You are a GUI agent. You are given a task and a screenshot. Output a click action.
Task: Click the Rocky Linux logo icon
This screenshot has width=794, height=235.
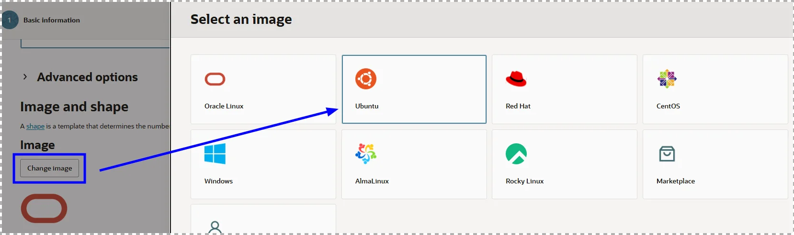tap(516, 154)
